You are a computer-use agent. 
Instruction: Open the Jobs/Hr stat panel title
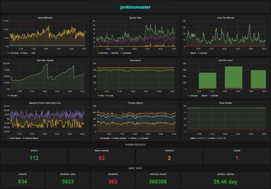coord(23,174)
